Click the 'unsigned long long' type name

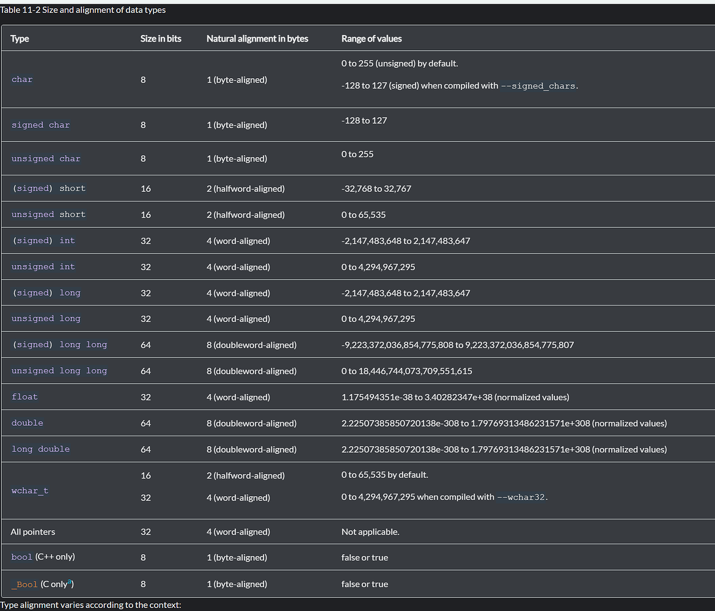(x=59, y=371)
